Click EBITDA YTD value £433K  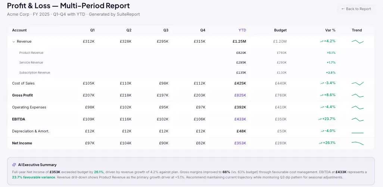click(240, 119)
